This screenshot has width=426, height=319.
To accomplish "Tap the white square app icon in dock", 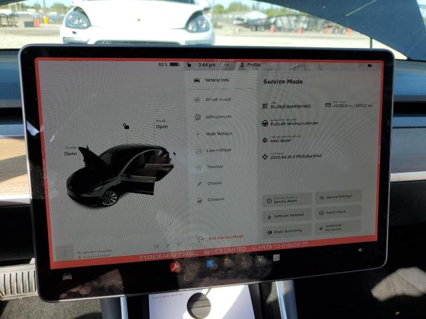I will pyautogui.click(x=276, y=258).
